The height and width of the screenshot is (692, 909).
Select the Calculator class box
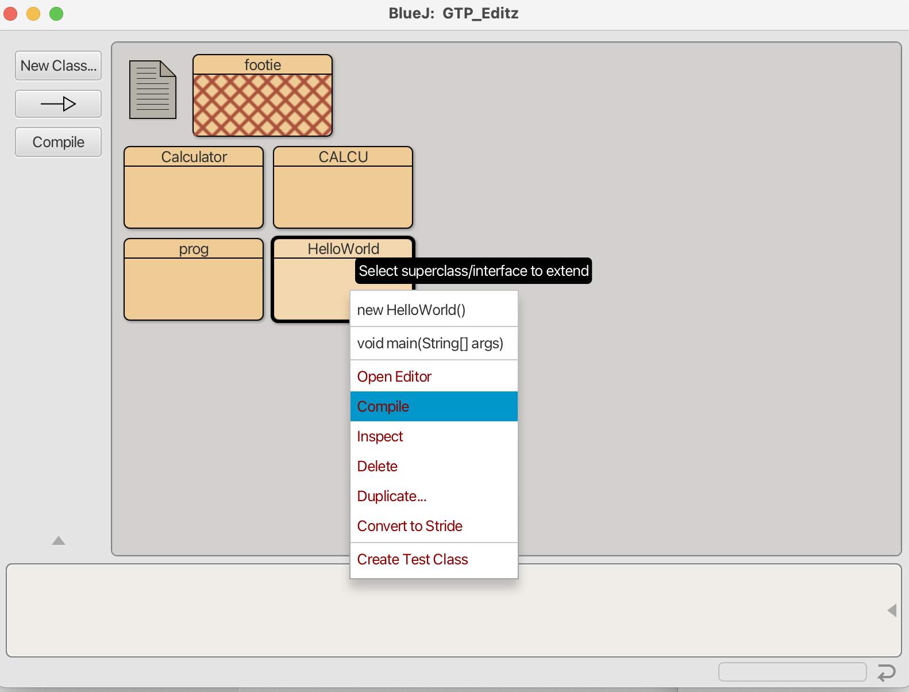pos(194,187)
